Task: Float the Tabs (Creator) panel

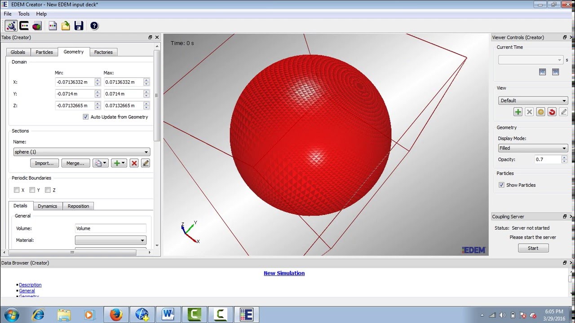Action: coord(150,37)
